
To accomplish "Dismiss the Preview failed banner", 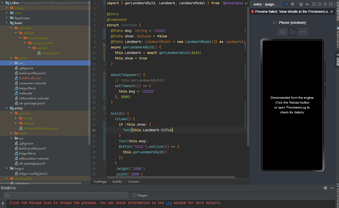I will 332,12.
